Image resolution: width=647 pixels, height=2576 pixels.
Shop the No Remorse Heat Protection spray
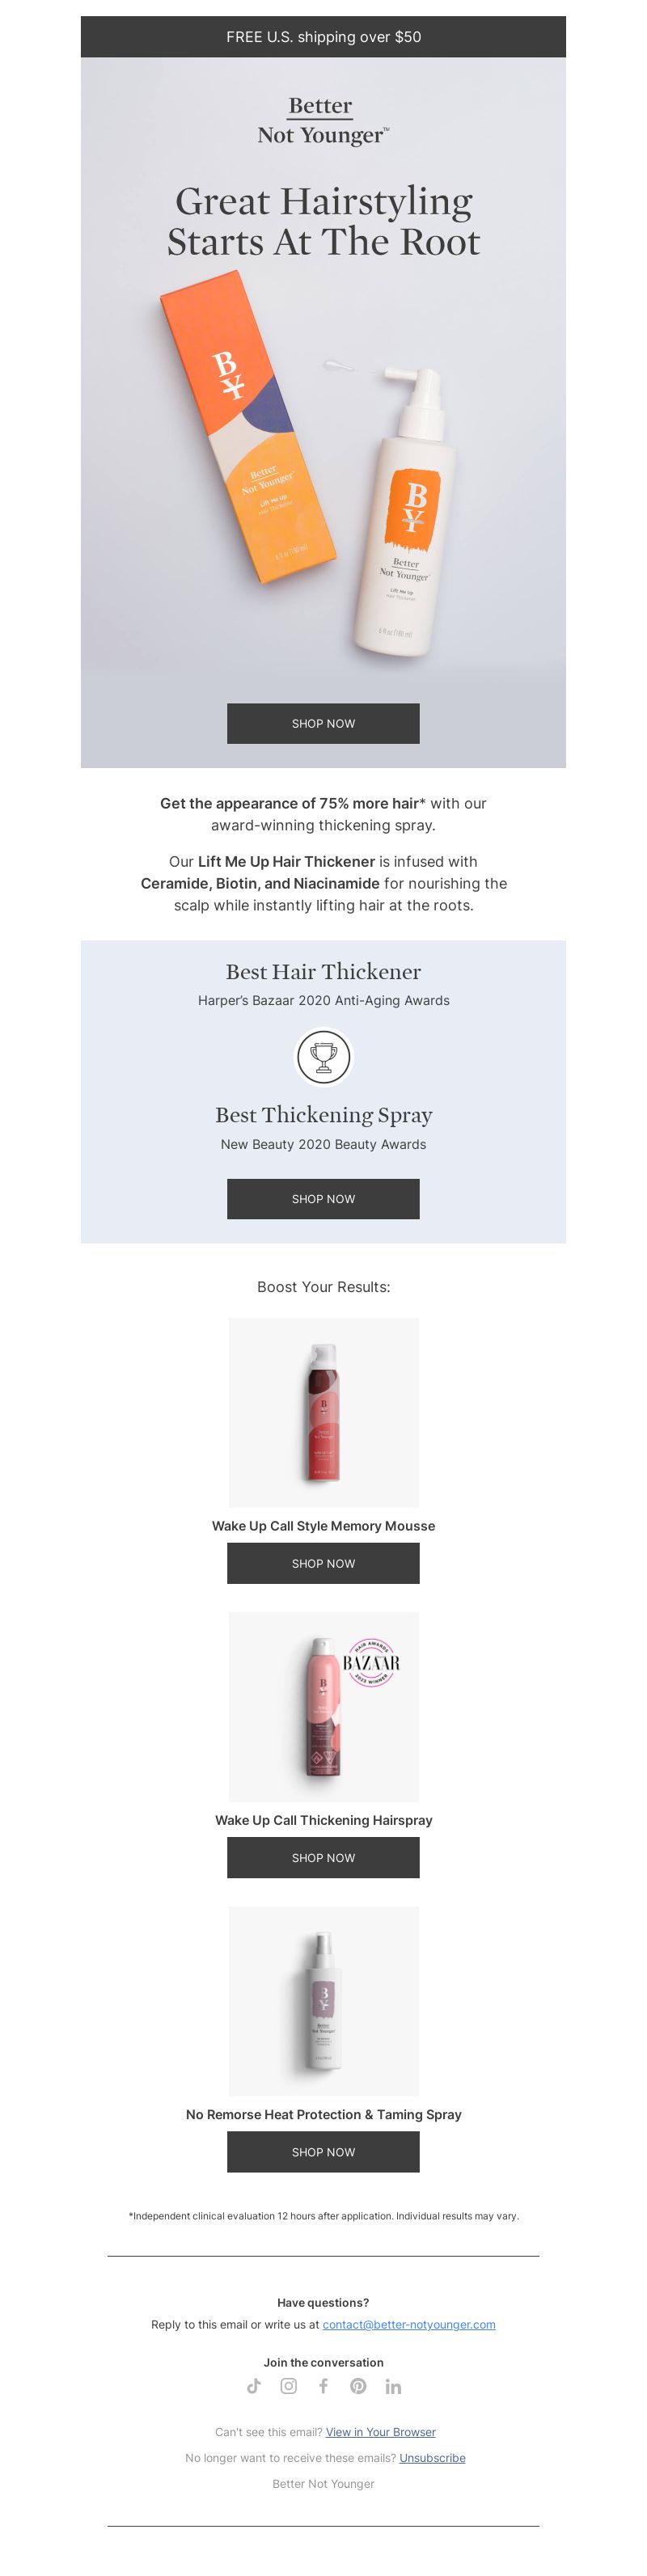(x=323, y=2151)
